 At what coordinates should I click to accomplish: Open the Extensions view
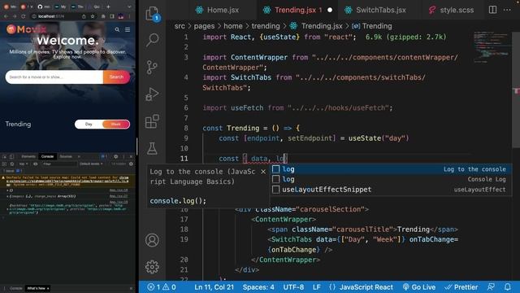(152, 121)
